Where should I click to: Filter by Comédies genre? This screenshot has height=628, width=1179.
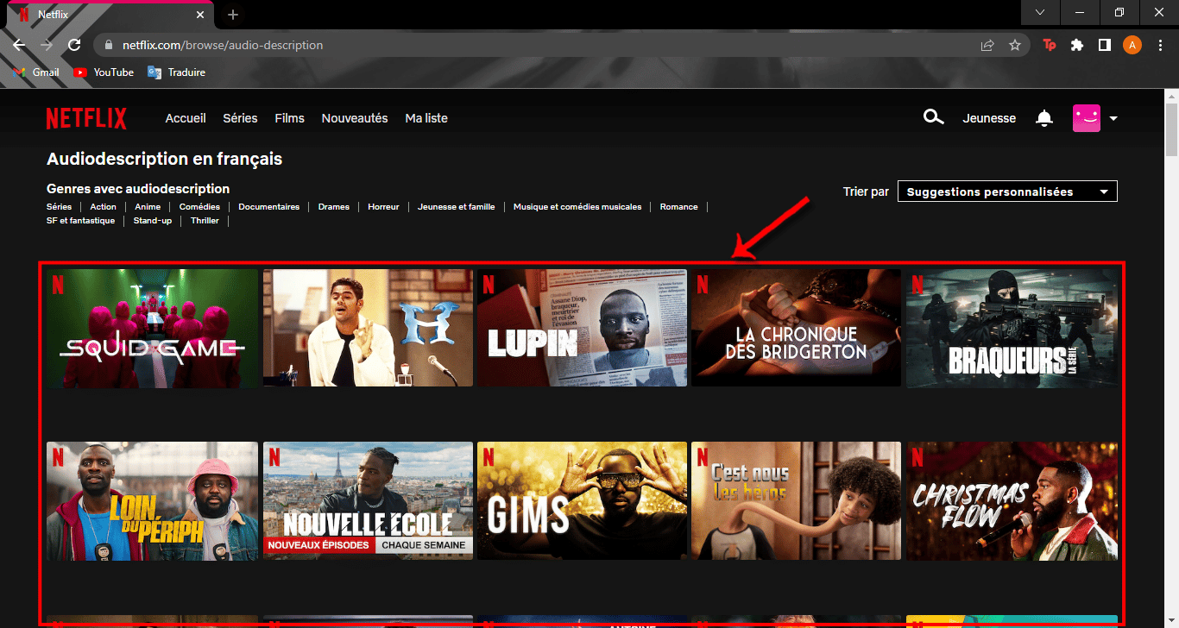[199, 207]
